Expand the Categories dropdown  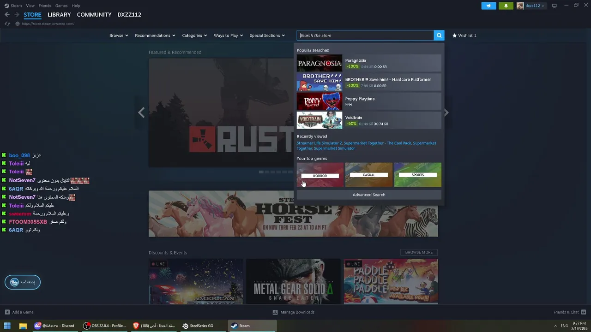[x=194, y=36]
